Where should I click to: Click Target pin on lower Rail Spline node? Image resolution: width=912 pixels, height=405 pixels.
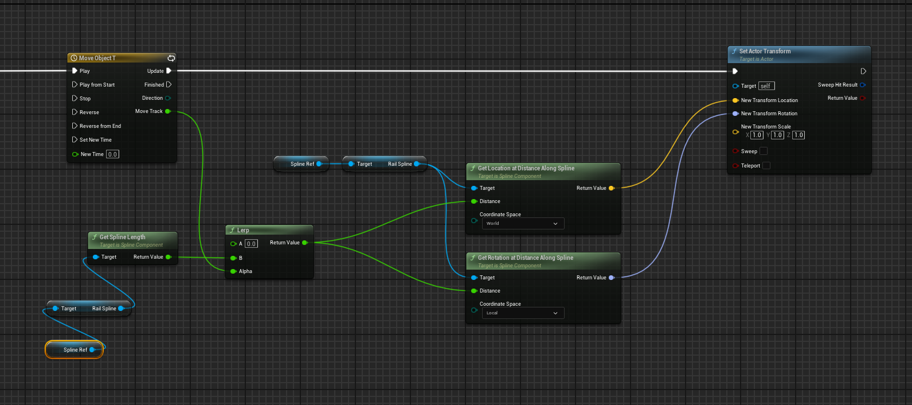[x=56, y=309]
